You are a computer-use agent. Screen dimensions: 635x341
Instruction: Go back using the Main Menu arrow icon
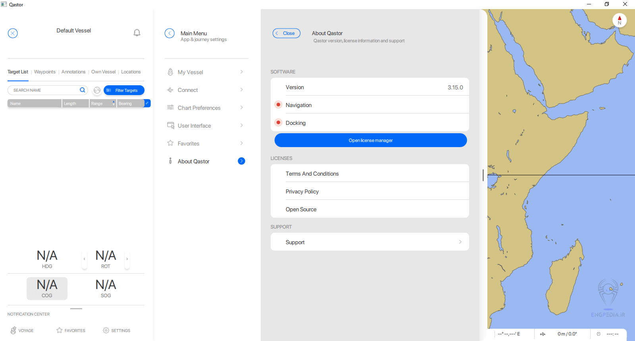(x=169, y=33)
